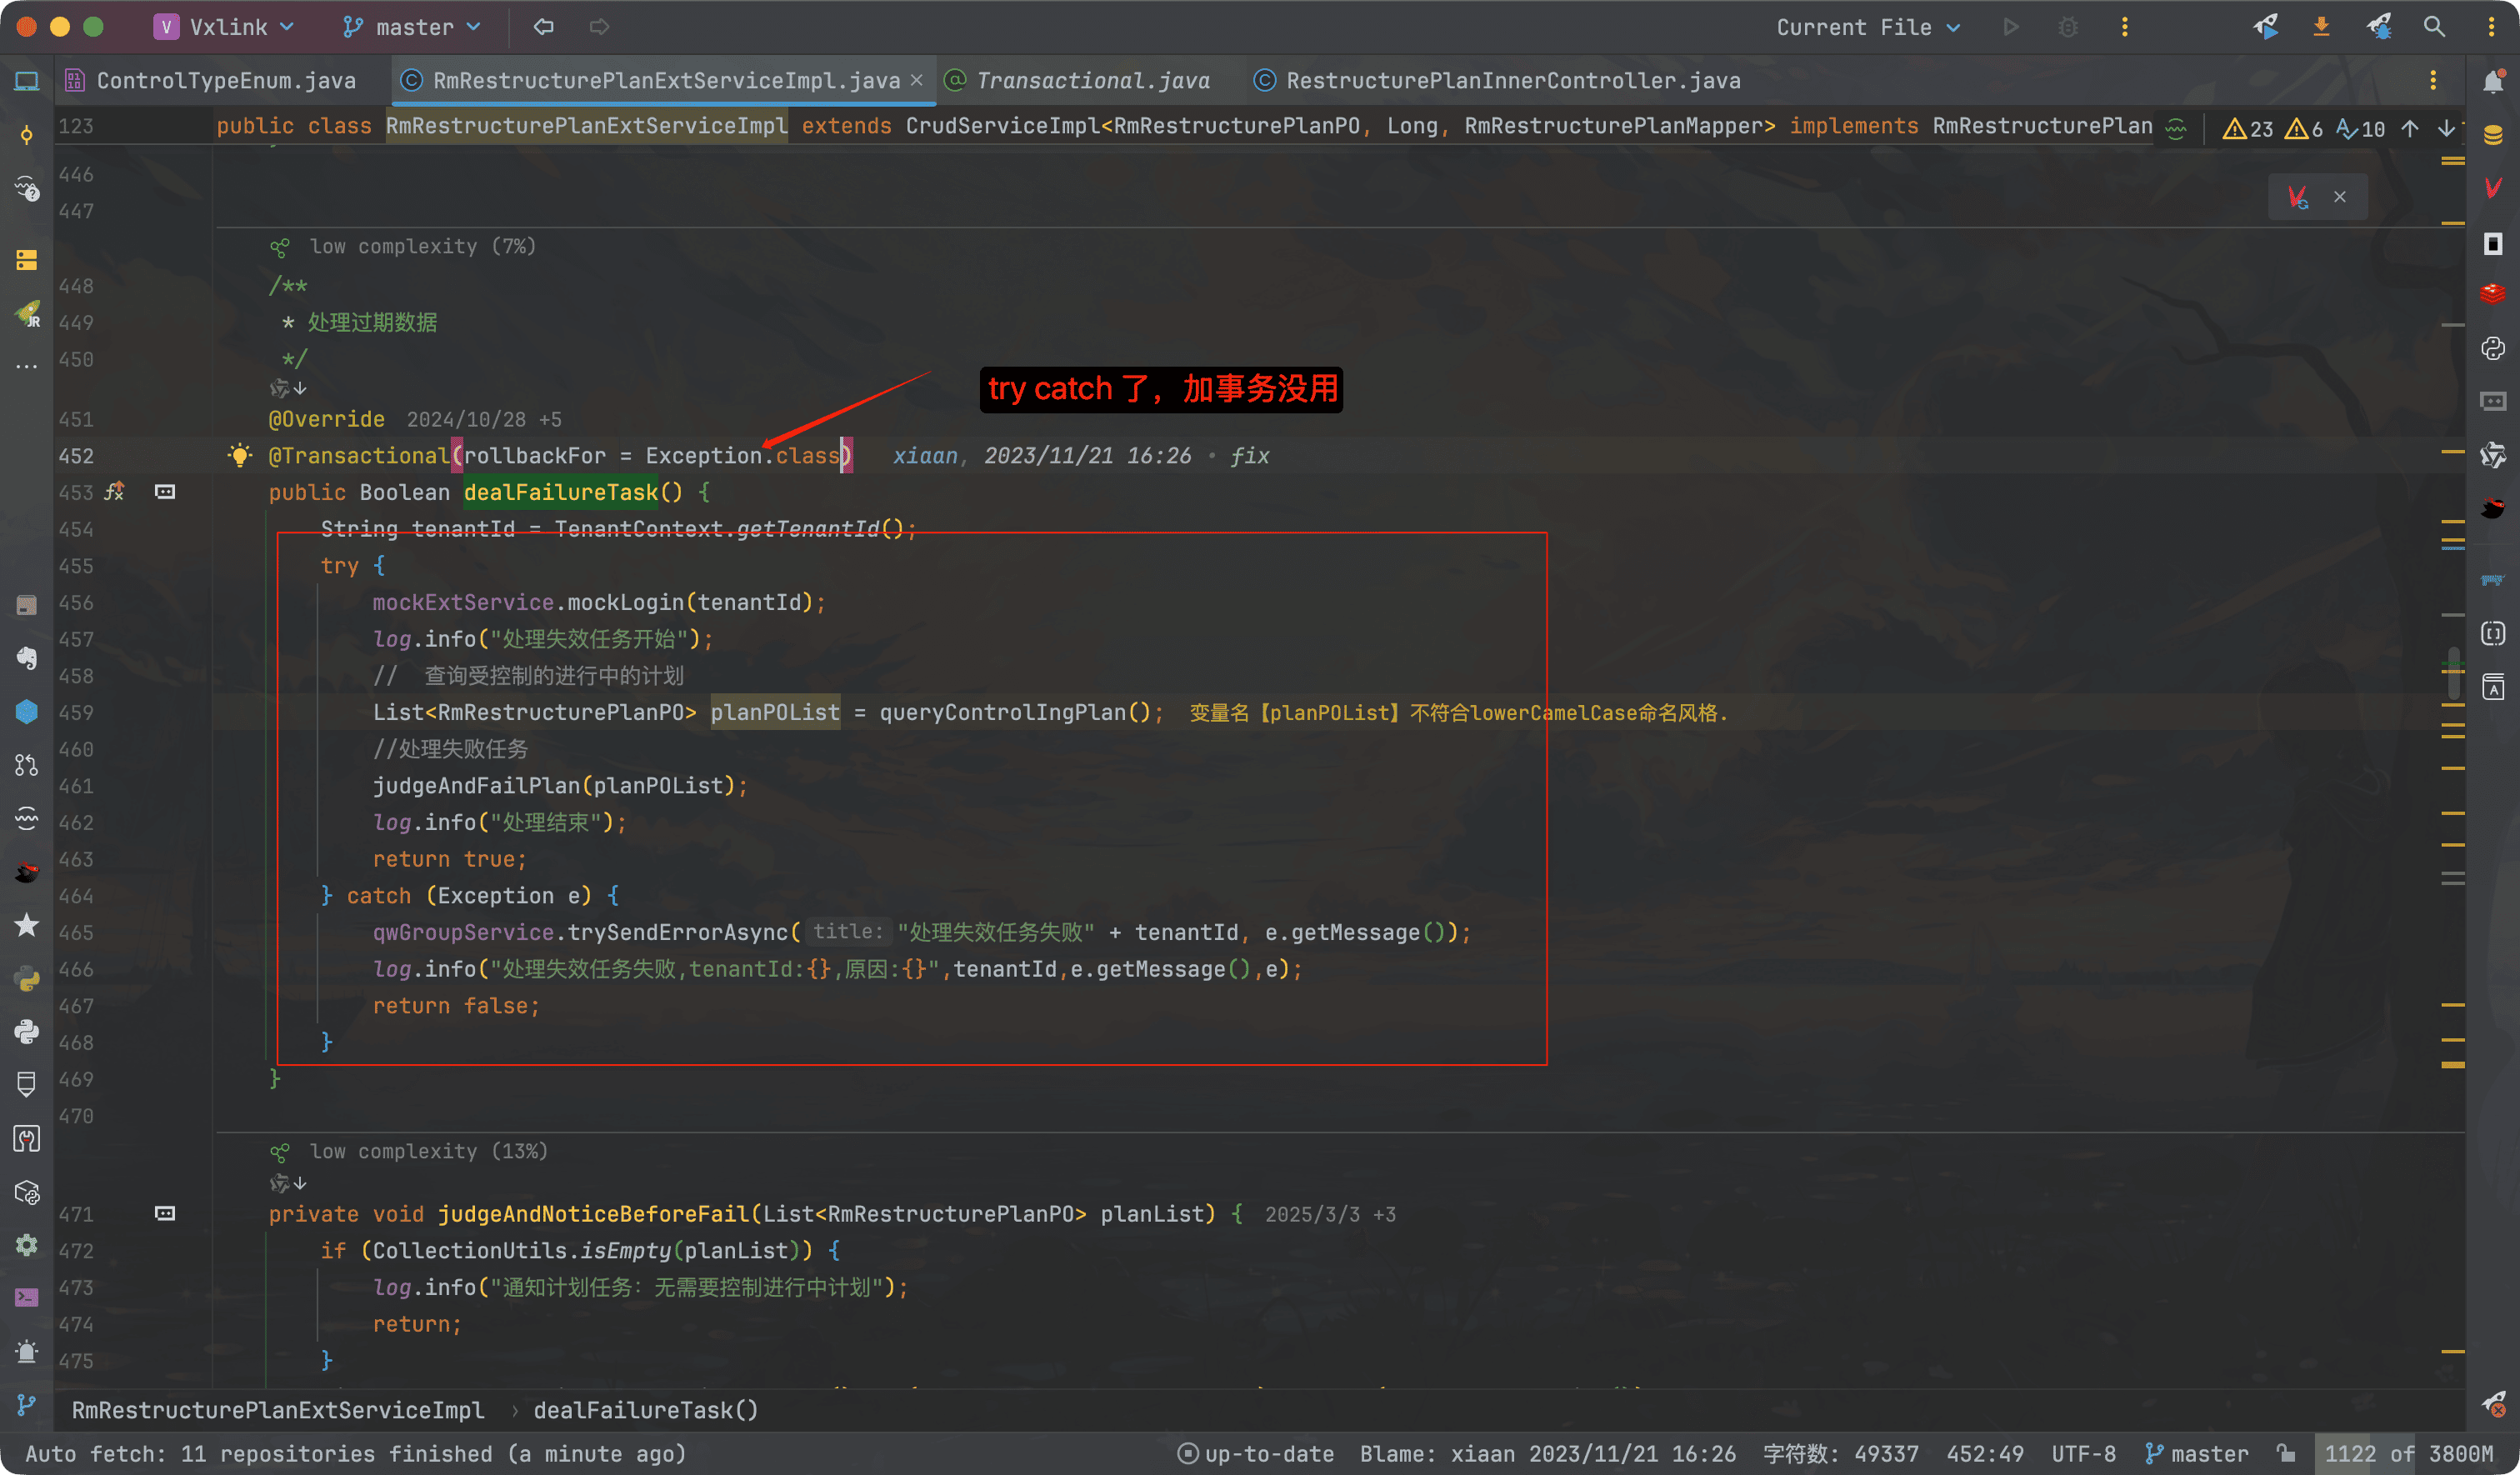Open the editor tabs overflow menu
The image size is (2520, 1475).
(x=2433, y=81)
